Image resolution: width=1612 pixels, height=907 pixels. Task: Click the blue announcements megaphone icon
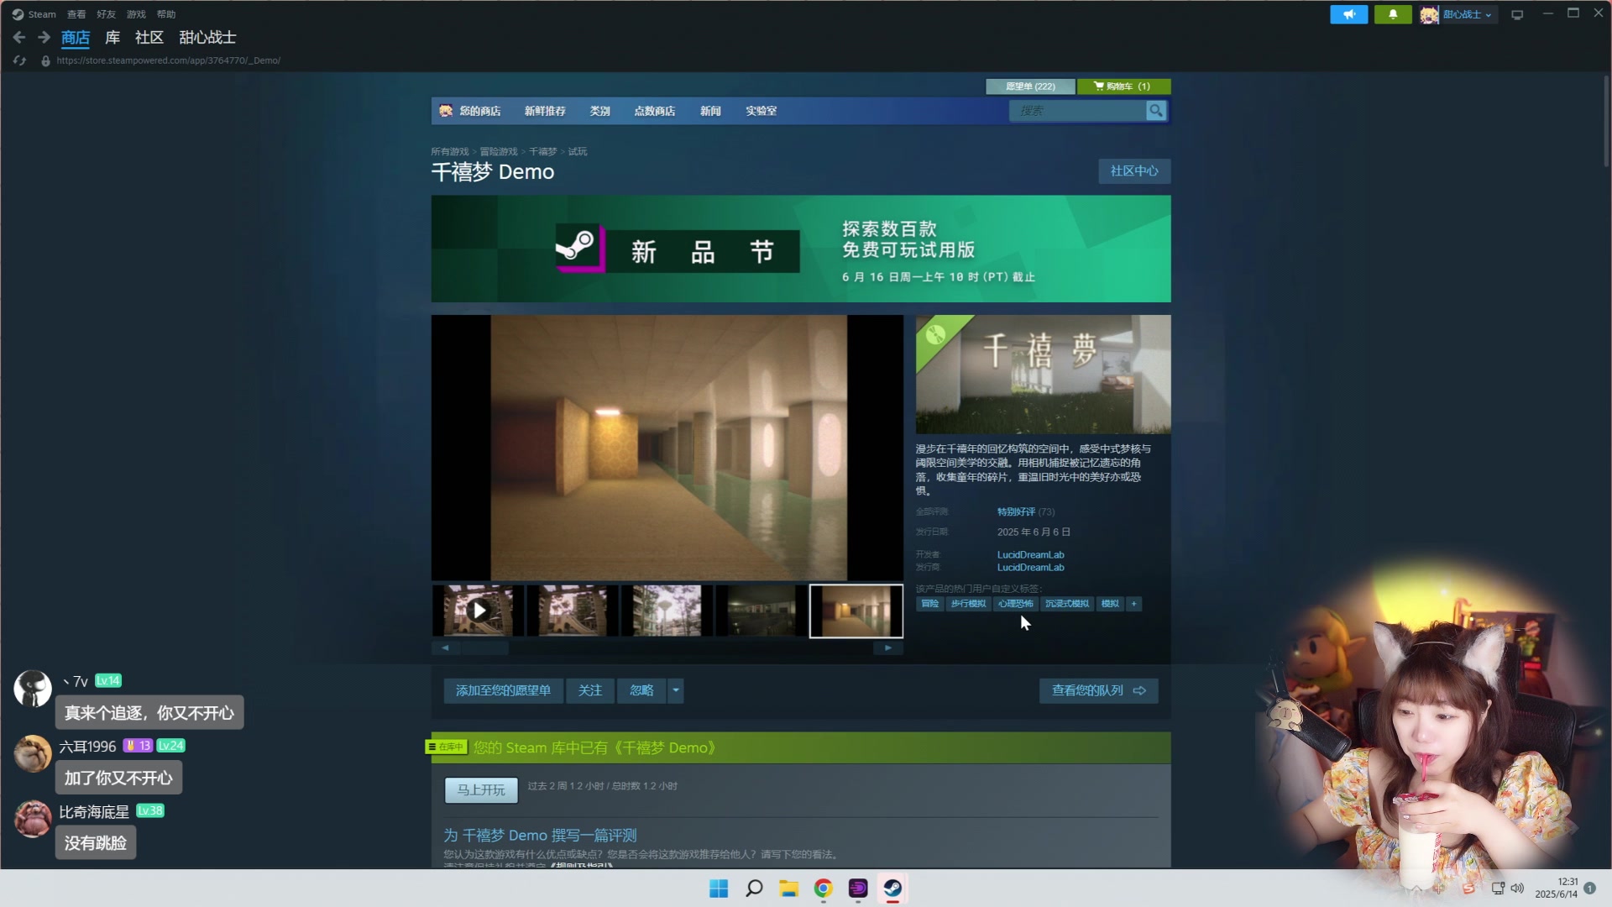coord(1349,14)
